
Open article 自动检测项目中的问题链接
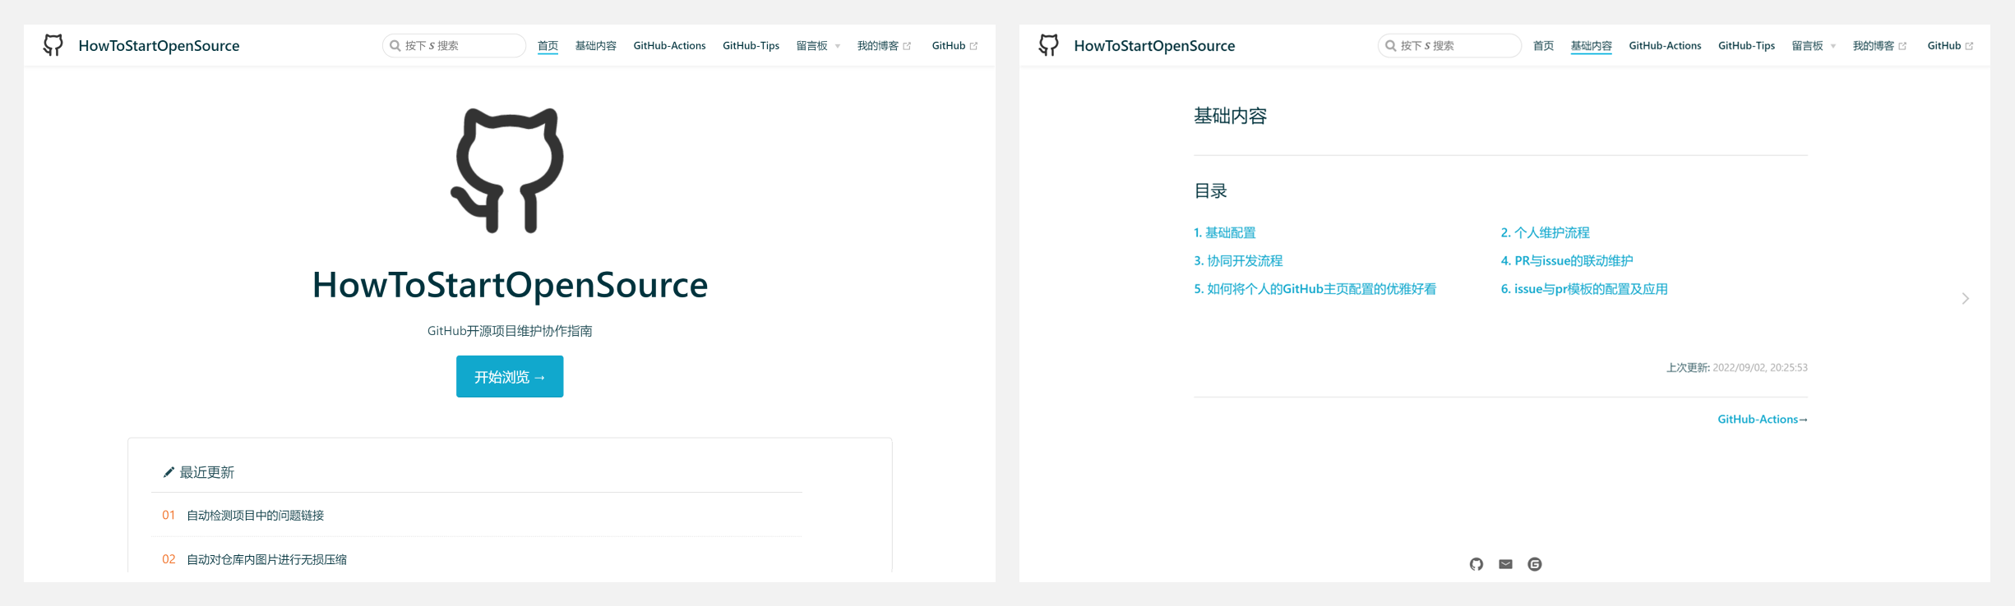tap(255, 515)
